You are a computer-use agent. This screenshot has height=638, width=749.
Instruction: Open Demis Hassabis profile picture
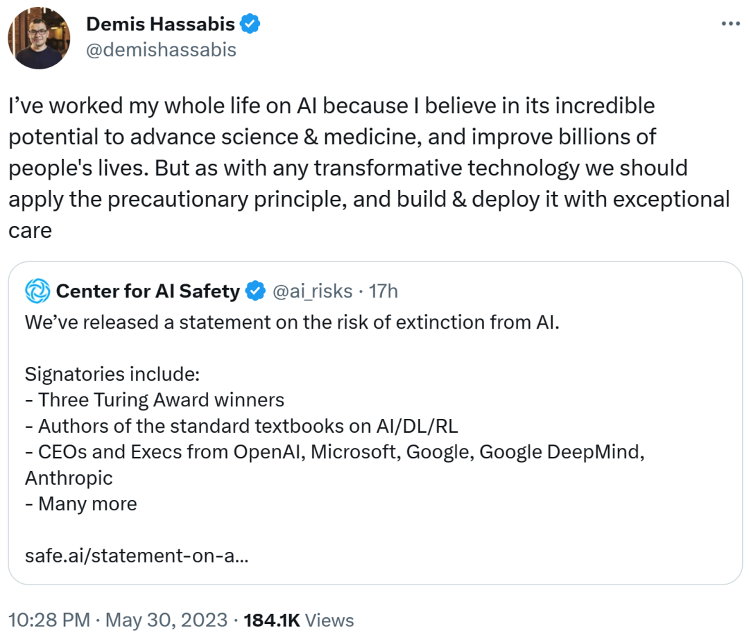(39, 38)
